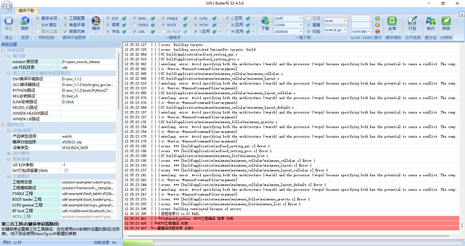Toggle the 搜索列表 checkbox
This screenshot has height=246, width=465.
[x=65, y=32]
